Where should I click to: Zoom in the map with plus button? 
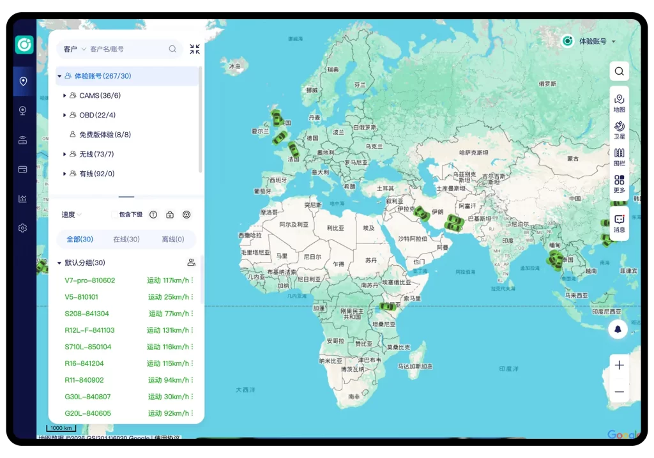[619, 365]
